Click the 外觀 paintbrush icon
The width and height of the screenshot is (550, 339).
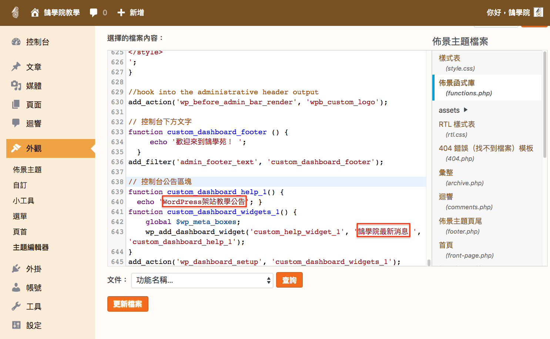[x=16, y=148]
